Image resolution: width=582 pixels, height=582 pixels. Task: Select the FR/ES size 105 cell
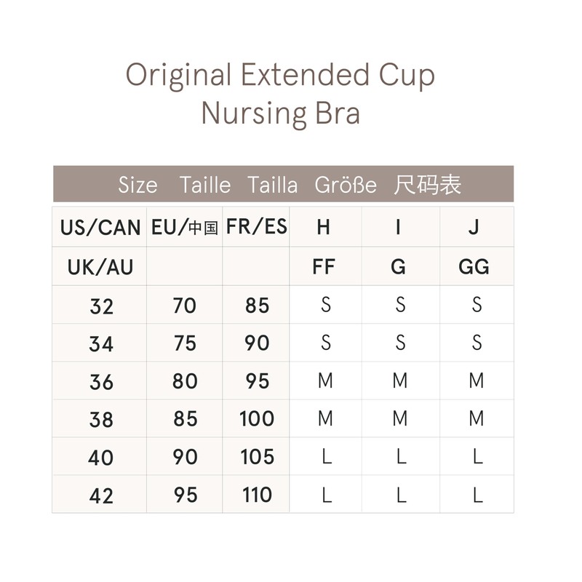coord(257,457)
